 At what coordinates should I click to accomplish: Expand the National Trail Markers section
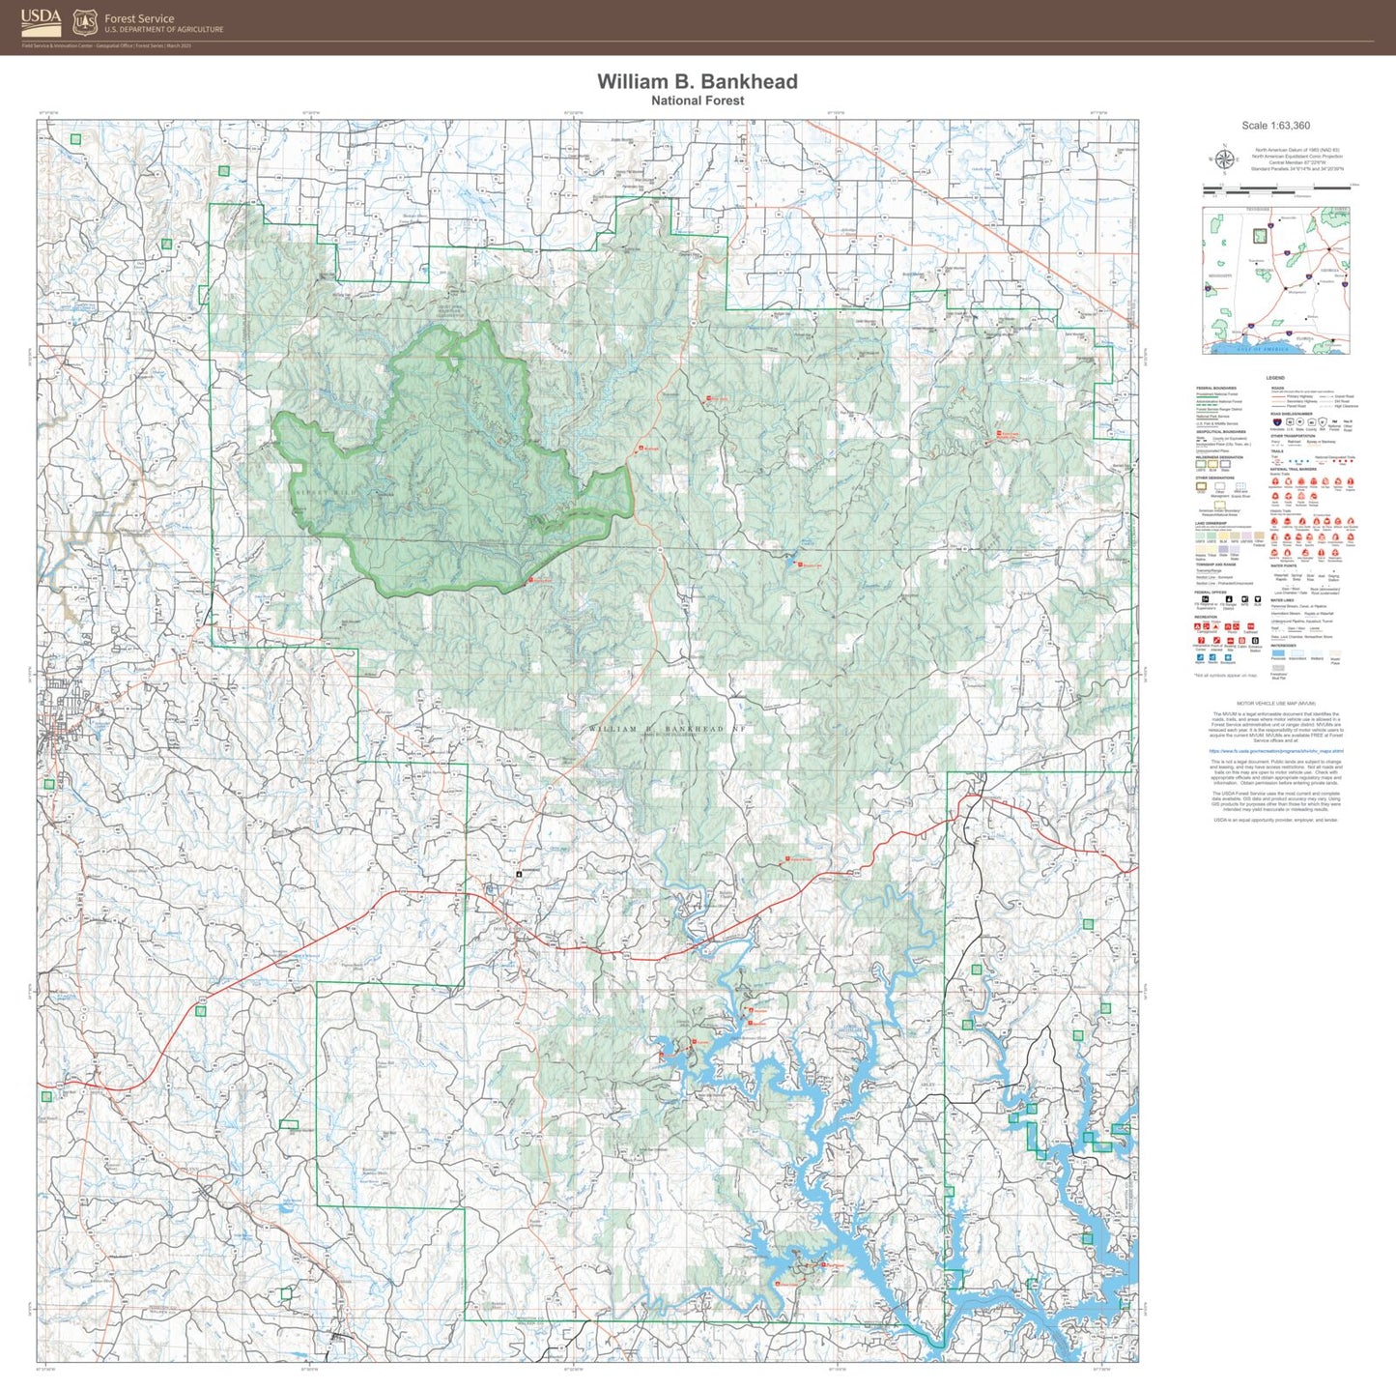pos(1293,469)
